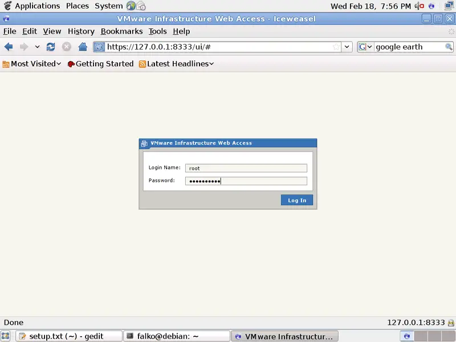
Task: Open the Tools menu
Action: [158, 31]
